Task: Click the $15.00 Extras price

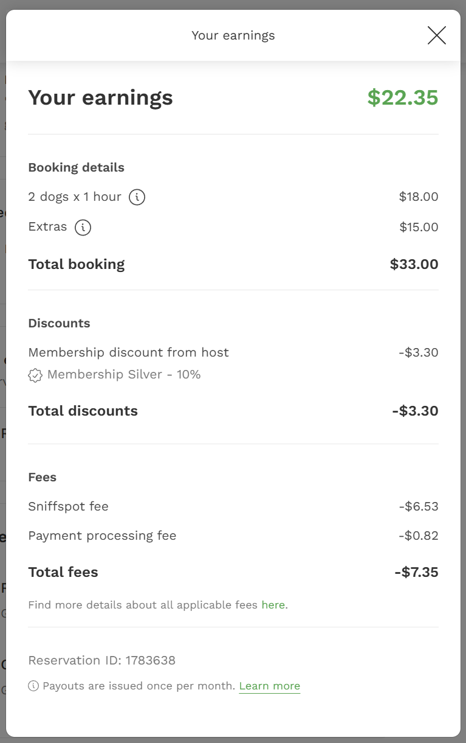Action: (419, 227)
